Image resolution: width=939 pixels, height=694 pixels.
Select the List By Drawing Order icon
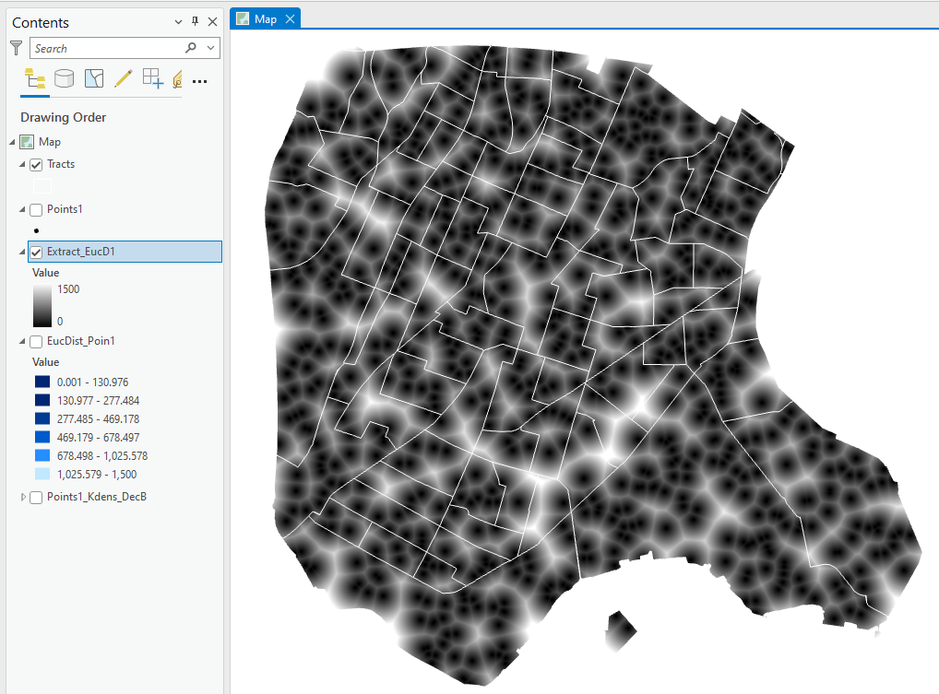tap(34, 78)
